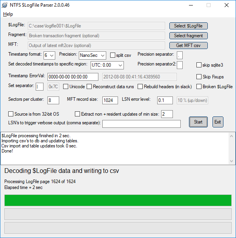Click log scrollbar up arrow
Image resolution: width=236 pixels, height=238 pixels.
coord(231,136)
